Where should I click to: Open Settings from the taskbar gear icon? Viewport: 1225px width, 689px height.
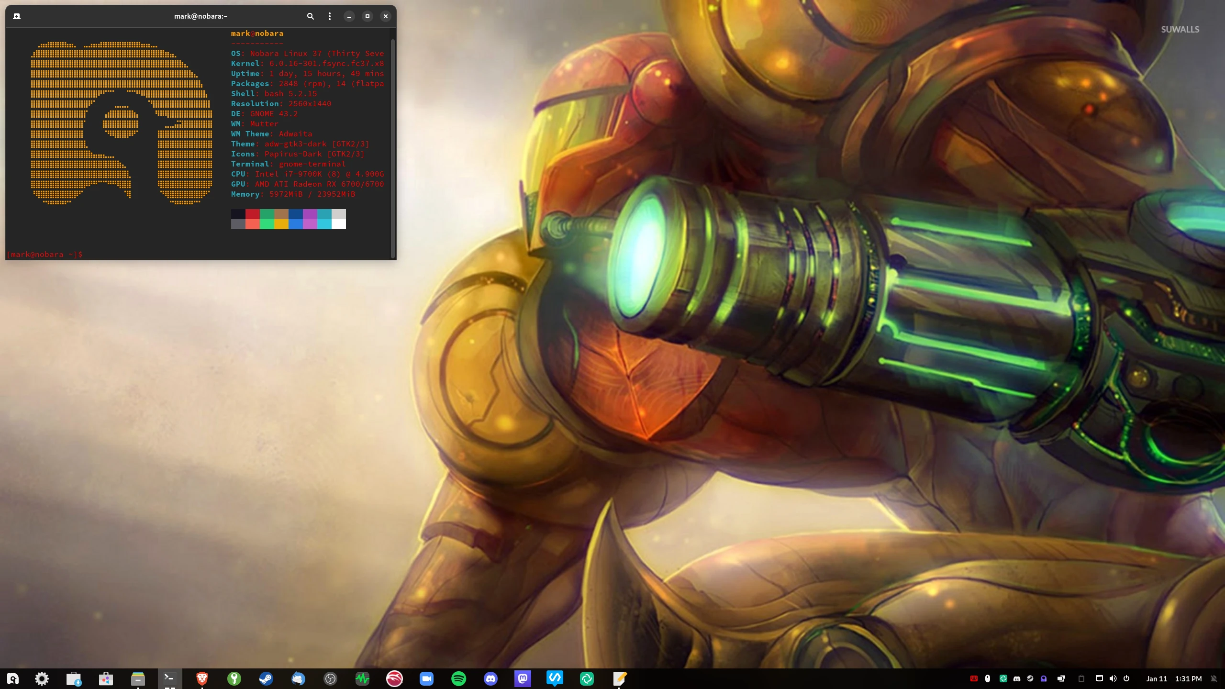[42, 678]
